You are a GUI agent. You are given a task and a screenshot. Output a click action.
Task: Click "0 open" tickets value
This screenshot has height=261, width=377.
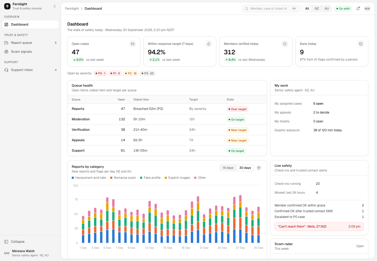point(318,121)
